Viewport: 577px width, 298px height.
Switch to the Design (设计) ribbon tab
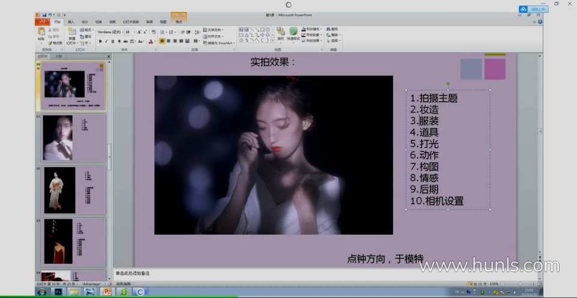(x=85, y=22)
